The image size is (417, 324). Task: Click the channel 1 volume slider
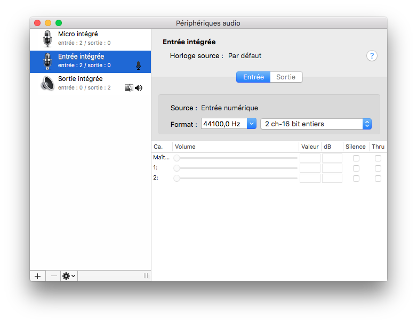[x=235, y=168]
